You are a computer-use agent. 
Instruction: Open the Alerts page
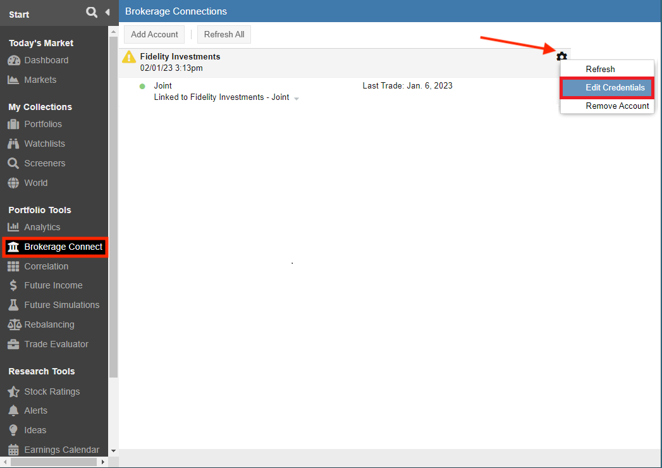coord(36,410)
